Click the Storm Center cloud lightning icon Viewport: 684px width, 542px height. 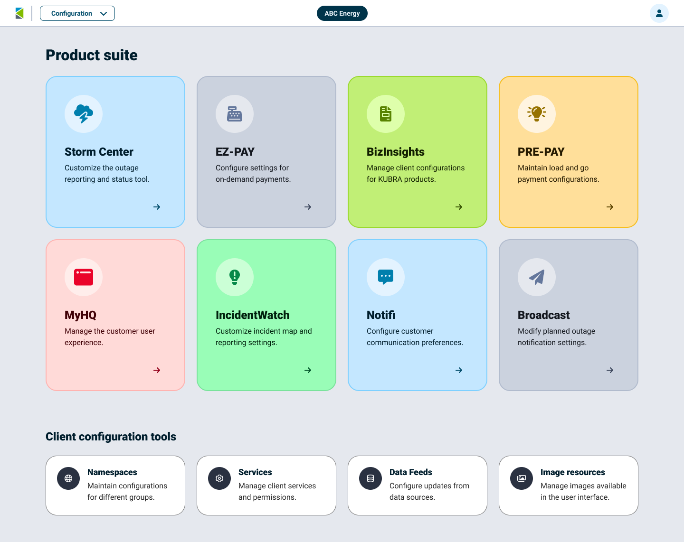[84, 114]
